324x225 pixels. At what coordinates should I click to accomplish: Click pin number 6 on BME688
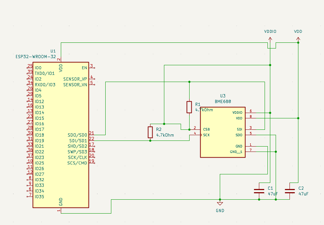[251, 111]
